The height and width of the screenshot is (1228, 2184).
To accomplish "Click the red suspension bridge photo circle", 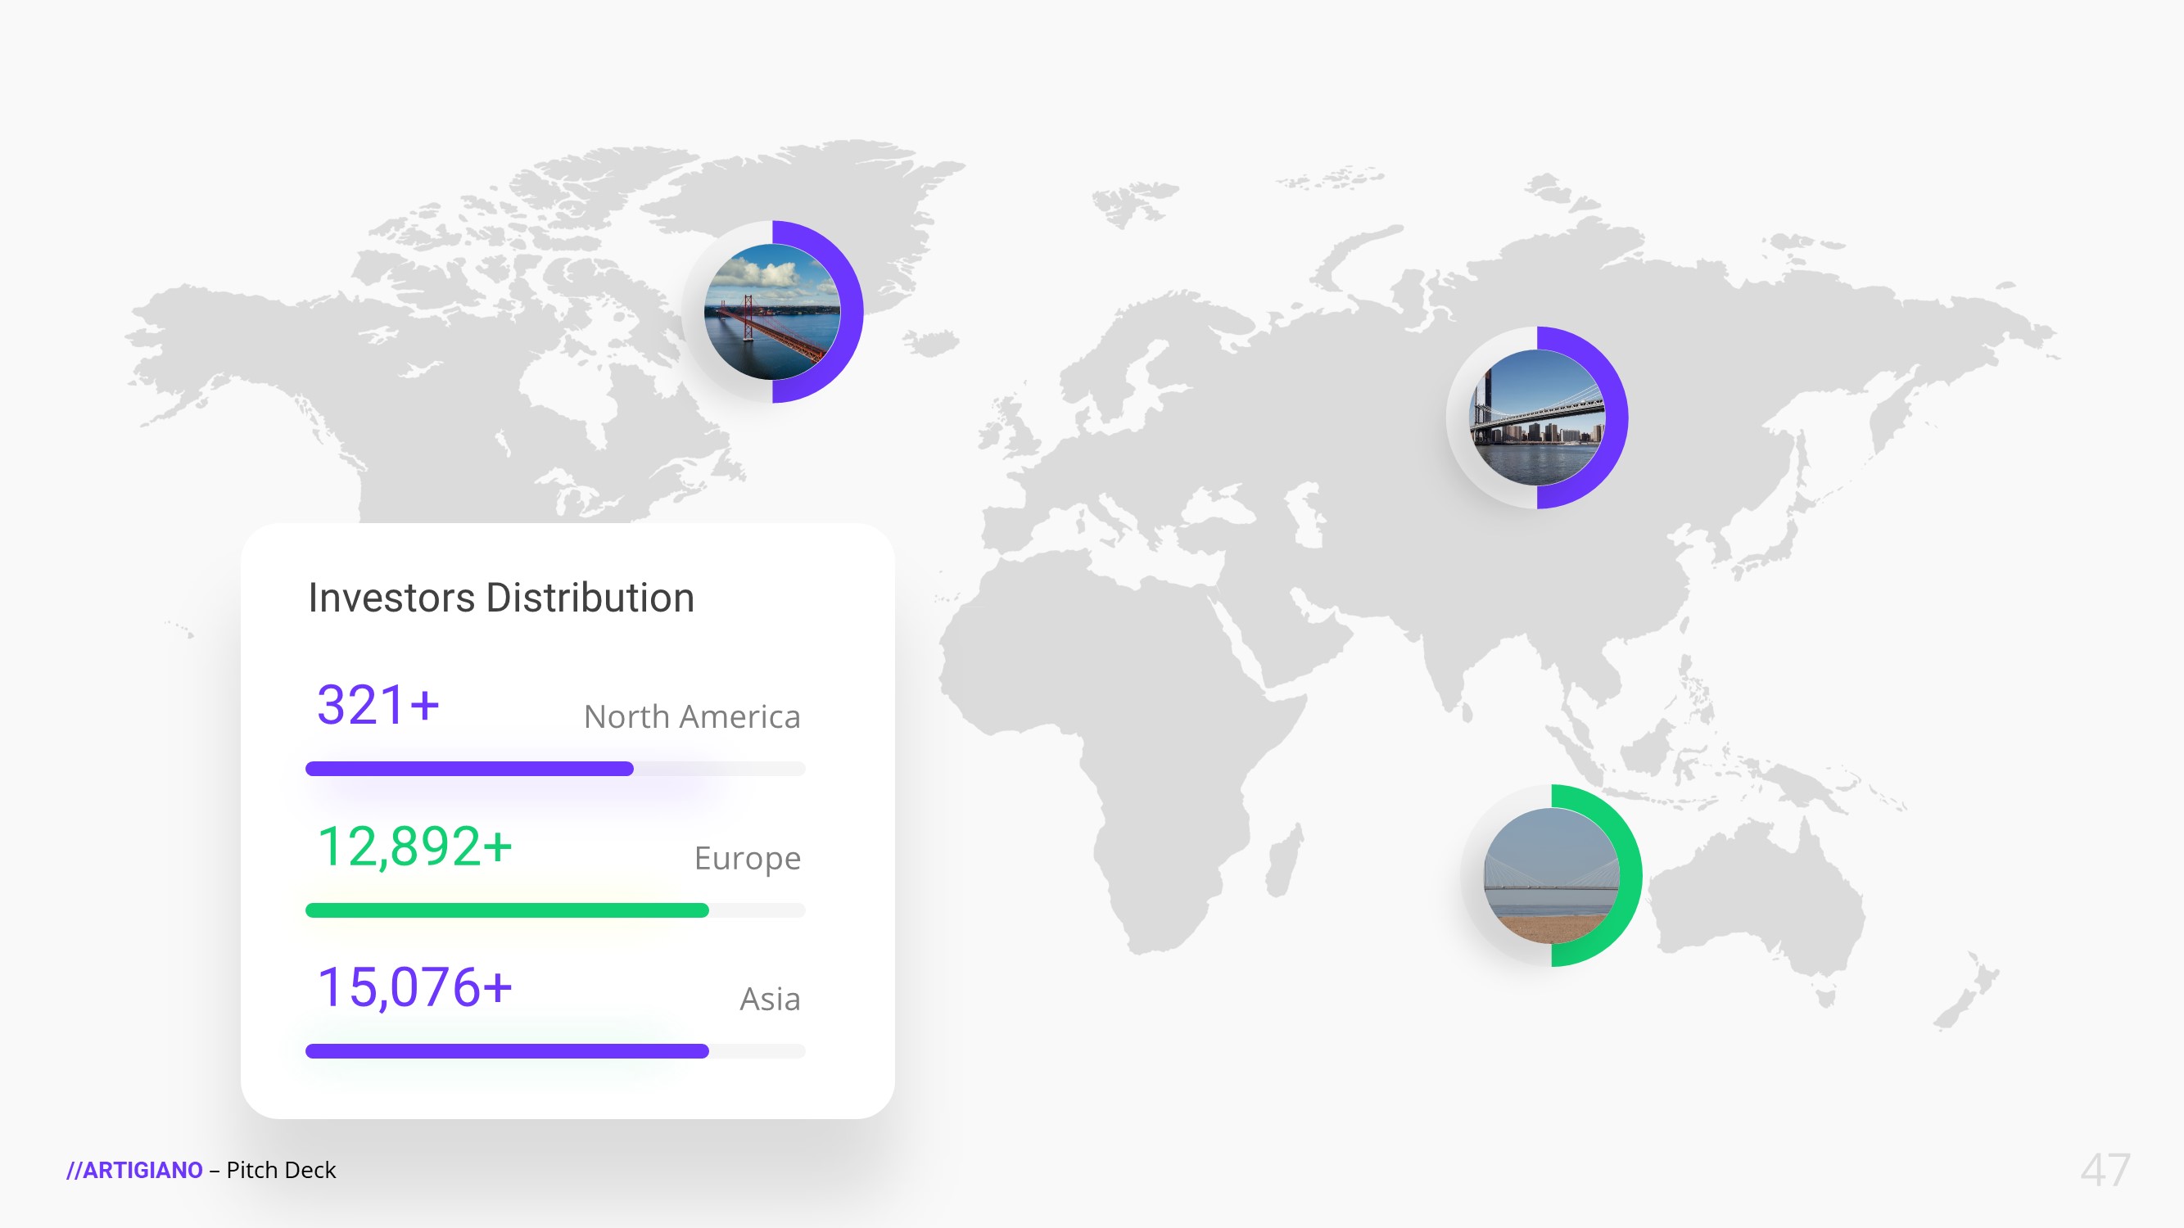I will pyautogui.click(x=771, y=312).
